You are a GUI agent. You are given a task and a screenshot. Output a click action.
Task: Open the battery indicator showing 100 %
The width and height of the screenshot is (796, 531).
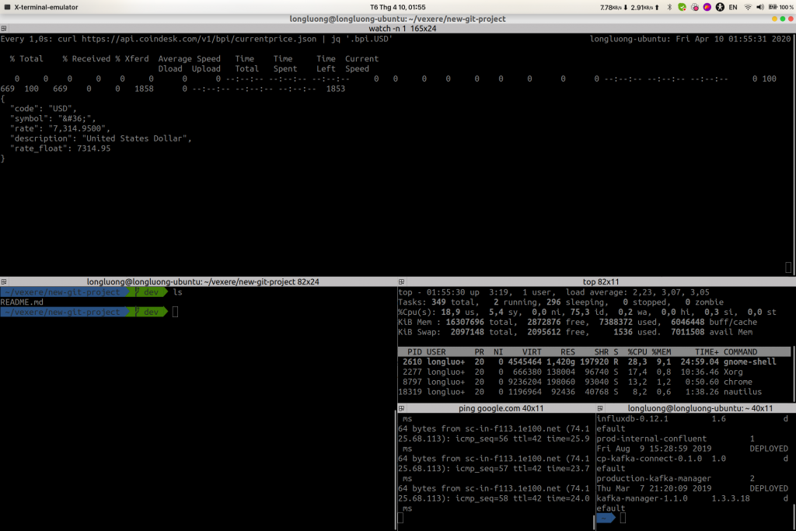780,7
